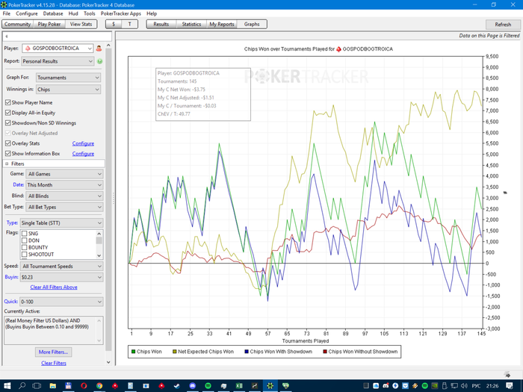
Task: Click the More Filters button
Action: click(53, 352)
